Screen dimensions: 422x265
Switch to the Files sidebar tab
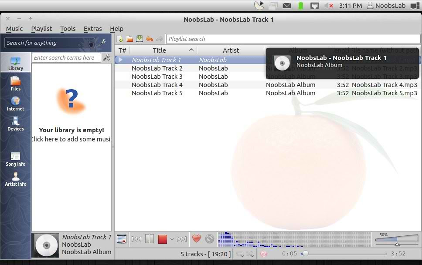pyautogui.click(x=16, y=84)
